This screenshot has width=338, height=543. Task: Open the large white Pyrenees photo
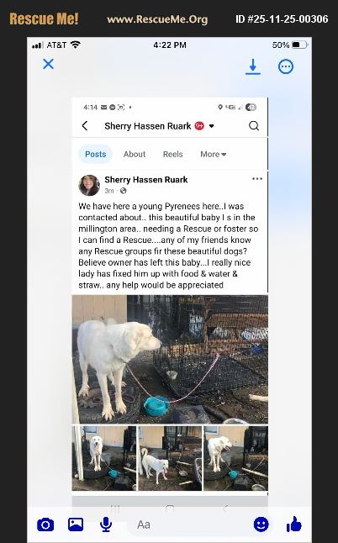170,359
